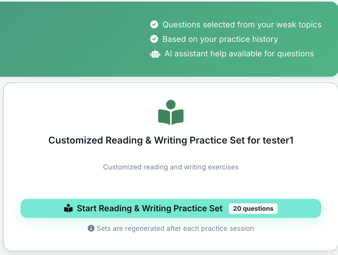This screenshot has width=338, height=255.
Task: Click the checkmark icon beside practice history feature
Action: (154, 39)
